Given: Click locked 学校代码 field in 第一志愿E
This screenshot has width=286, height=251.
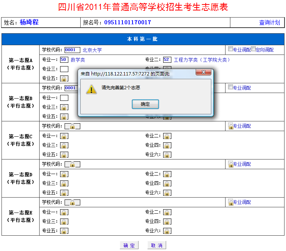Looking at the screenshot, I should [x=72, y=202].
